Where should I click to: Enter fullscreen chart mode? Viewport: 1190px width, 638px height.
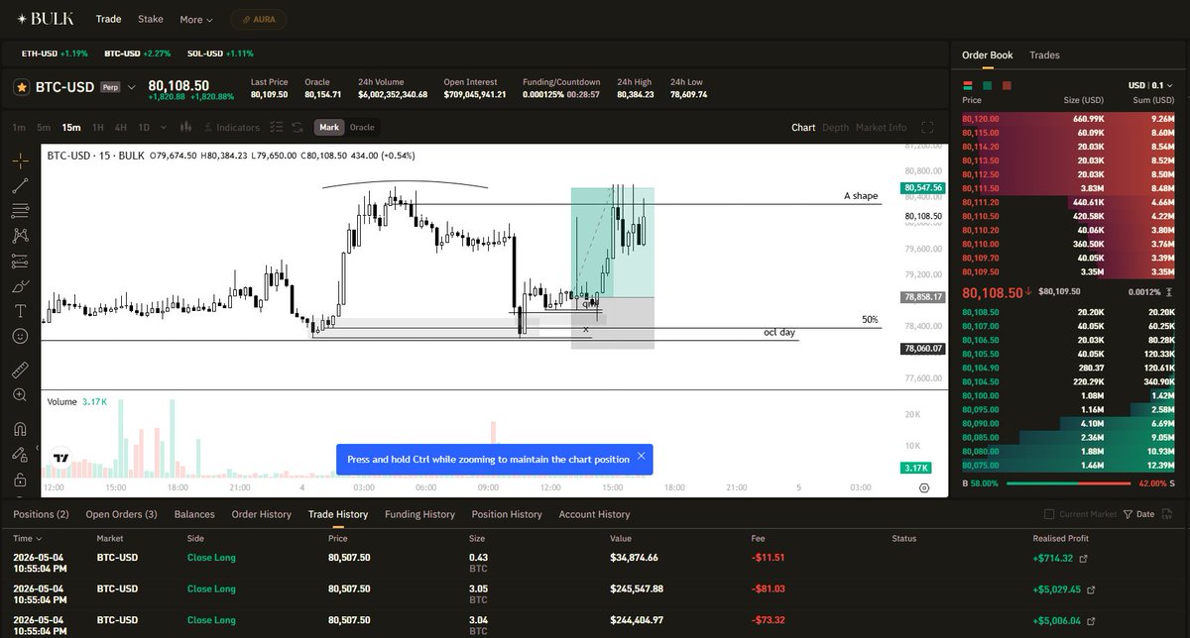coord(927,127)
